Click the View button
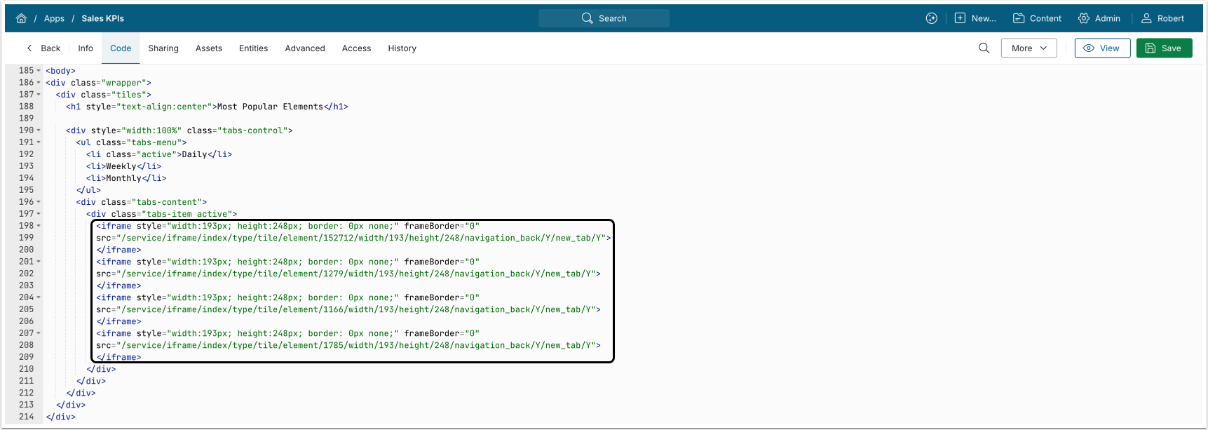The width and height of the screenshot is (1208, 430). (1102, 48)
